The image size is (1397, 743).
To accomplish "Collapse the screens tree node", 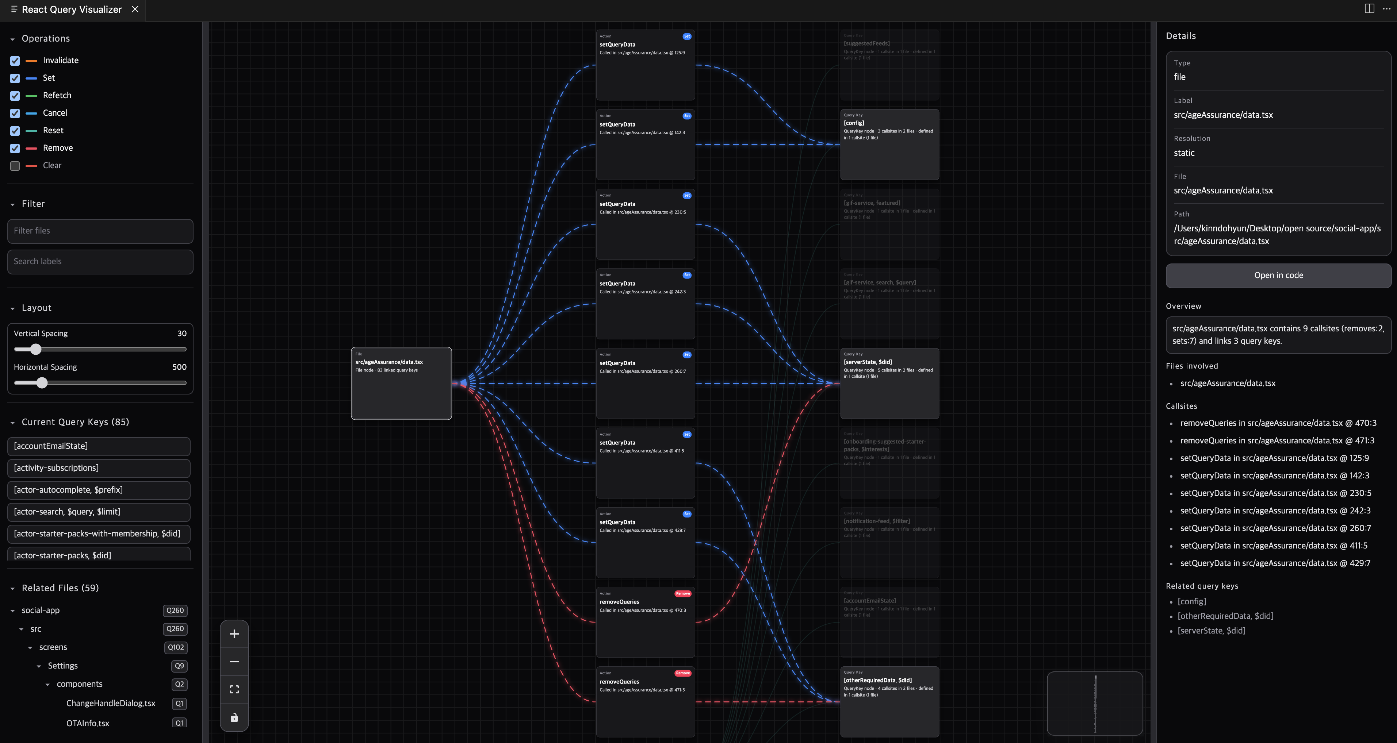I will (30, 647).
